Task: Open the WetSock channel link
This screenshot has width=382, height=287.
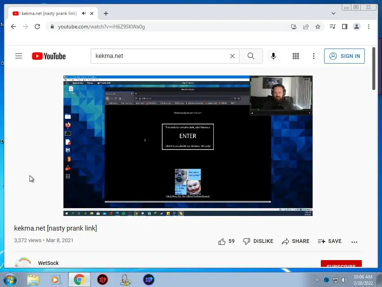Action: click(48, 263)
